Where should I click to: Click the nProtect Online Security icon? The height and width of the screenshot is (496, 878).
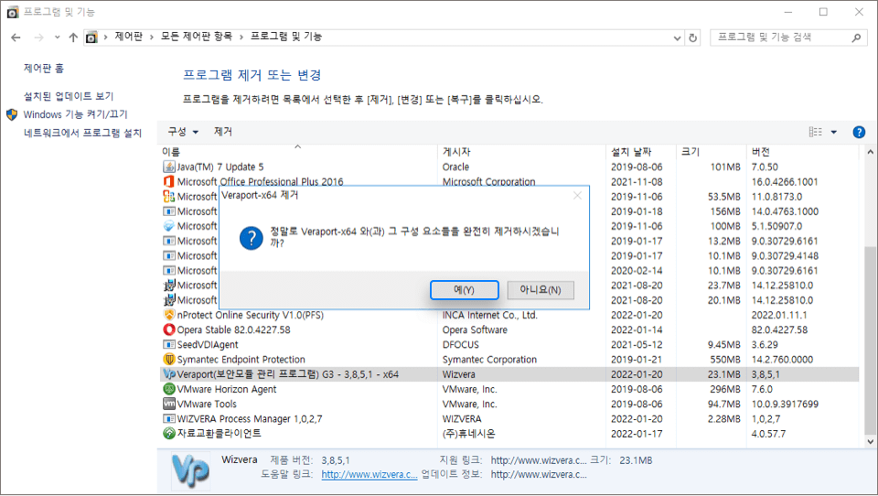(x=168, y=315)
